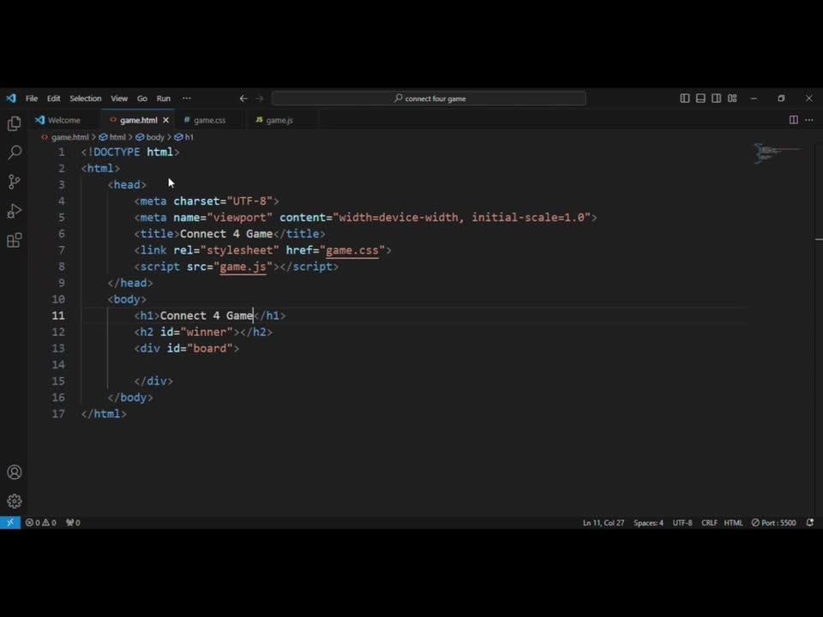Screen dimensions: 823x617
Task: Click the closing </html> tag
Action: point(104,414)
